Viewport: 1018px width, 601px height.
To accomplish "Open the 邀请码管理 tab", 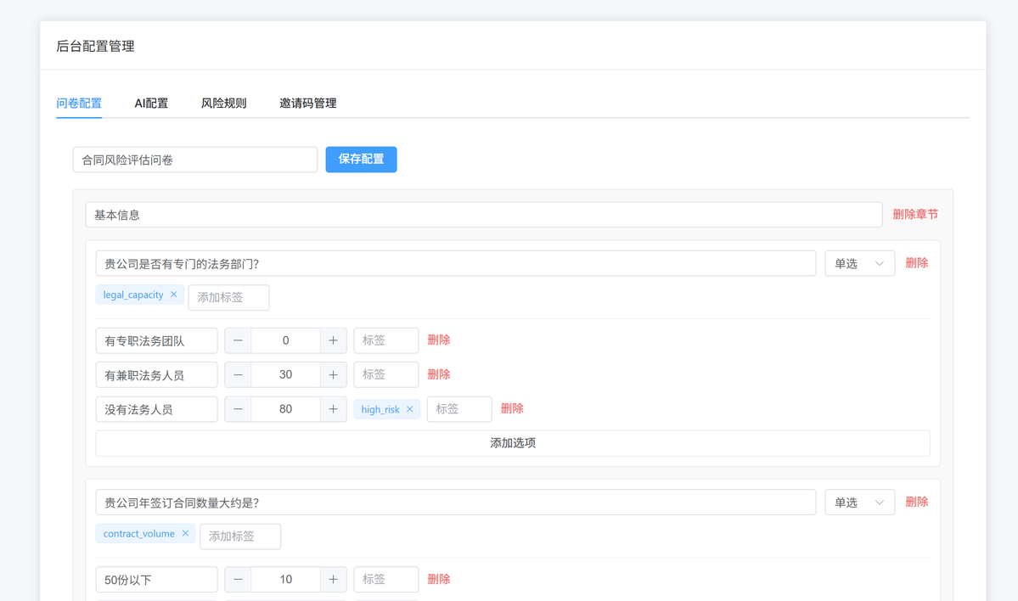I will coord(307,104).
